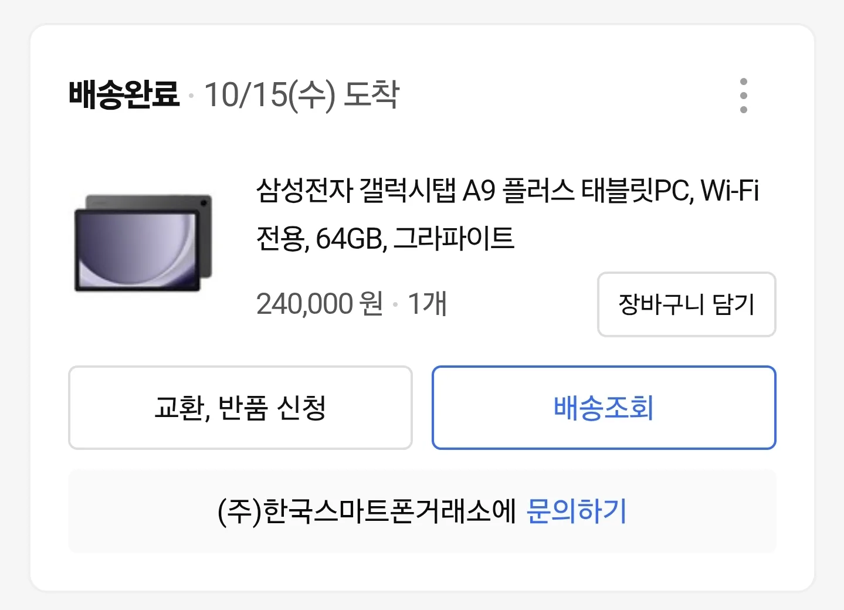Tap the (주)한국스마트폰거래소에 seller name

[367, 511]
